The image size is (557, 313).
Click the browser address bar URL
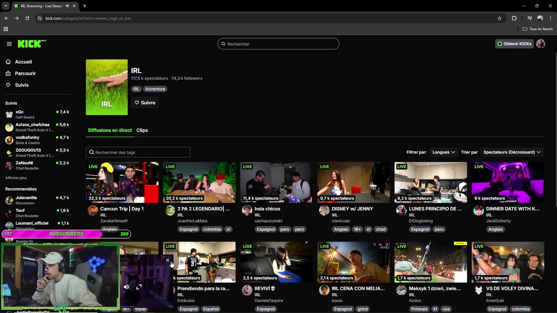click(88, 18)
